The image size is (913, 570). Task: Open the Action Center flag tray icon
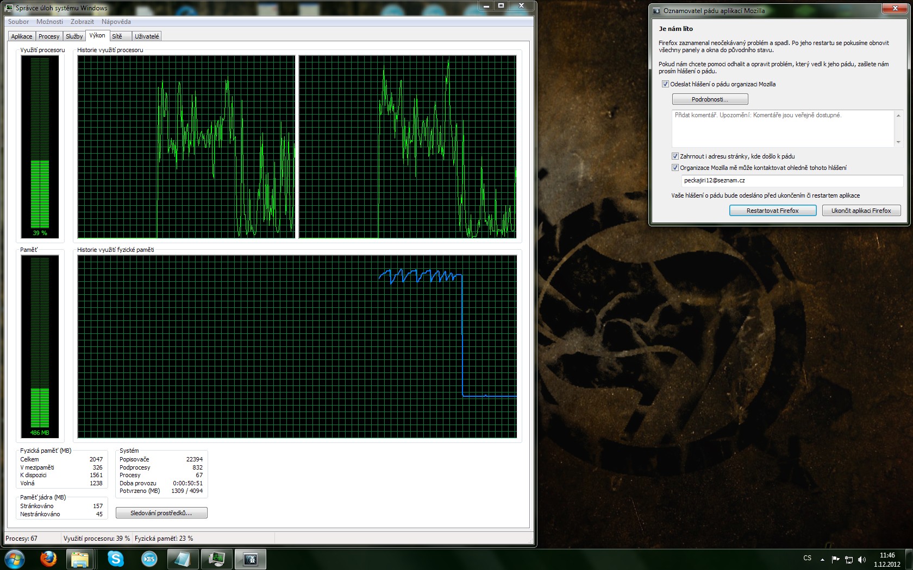click(836, 559)
